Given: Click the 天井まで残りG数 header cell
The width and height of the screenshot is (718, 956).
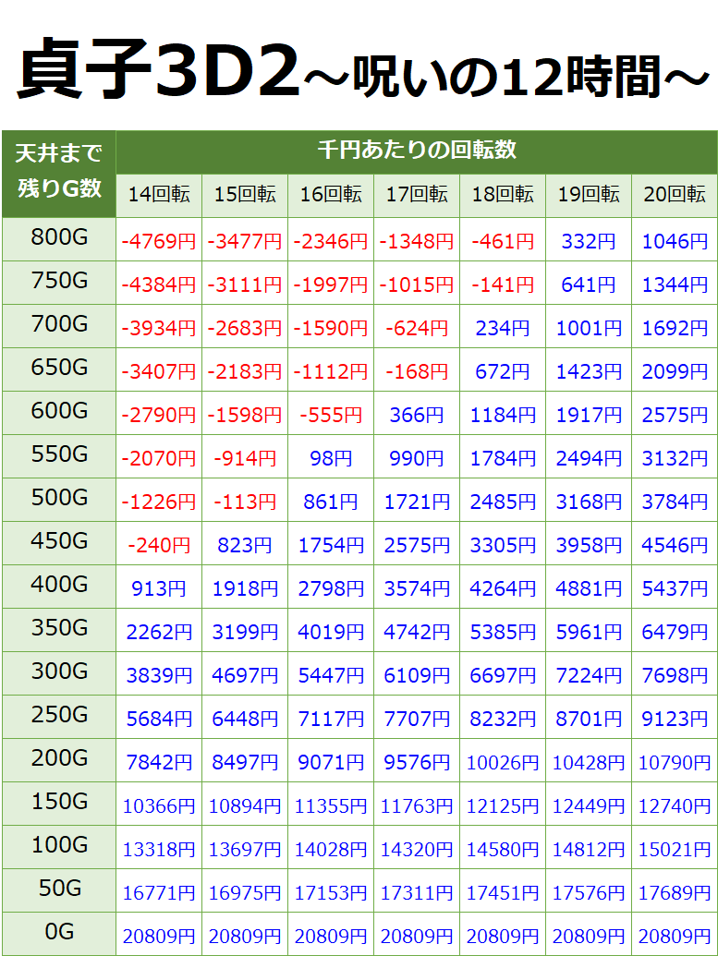Looking at the screenshot, I should (58, 174).
